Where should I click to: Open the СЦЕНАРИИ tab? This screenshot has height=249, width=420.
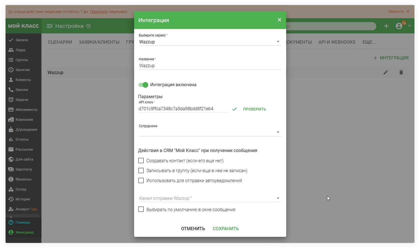pyautogui.click(x=60, y=42)
